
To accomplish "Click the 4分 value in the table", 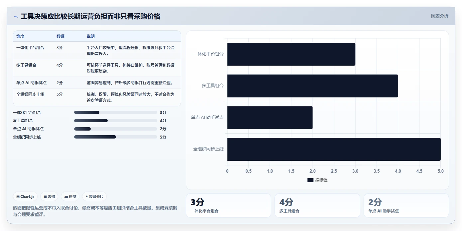I will (x=59, y=65).
